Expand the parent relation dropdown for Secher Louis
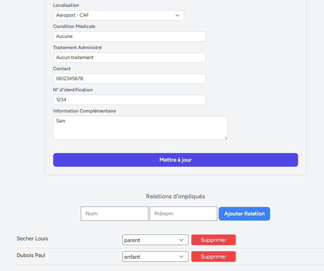Viewport: 324px width, 271px height. (x=155, y=240)
